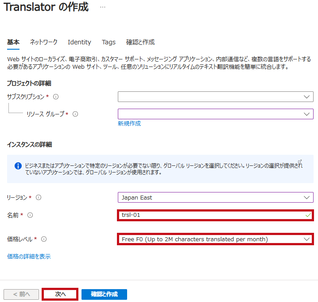
Task: Open the ellipsis menu beside Translator title
Action: pyautogui.click(x=103, y=7)
